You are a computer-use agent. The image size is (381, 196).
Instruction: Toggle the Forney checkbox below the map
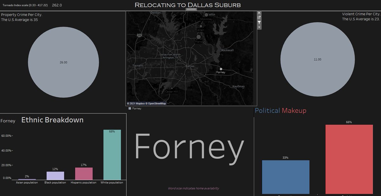point(130,108)
